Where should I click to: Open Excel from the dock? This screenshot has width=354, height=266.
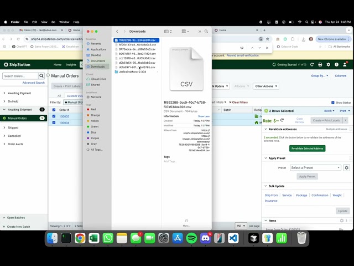[x=94, y=238]
